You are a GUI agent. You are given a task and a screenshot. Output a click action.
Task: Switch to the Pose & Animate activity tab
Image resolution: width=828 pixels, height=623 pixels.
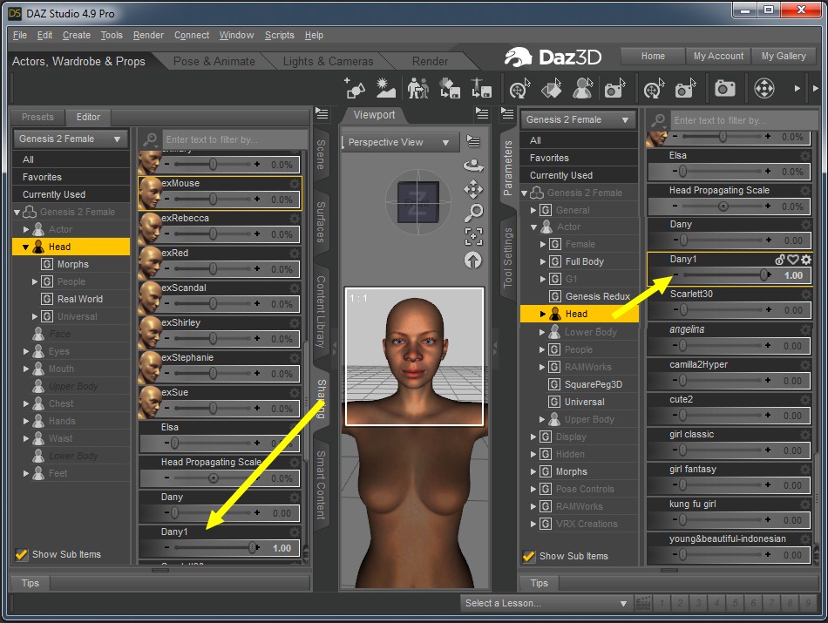point(214,61)
